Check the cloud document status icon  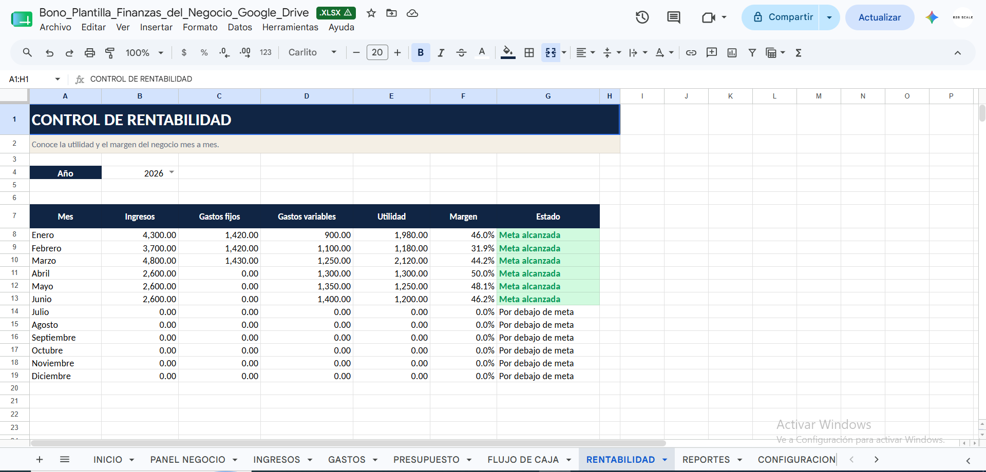tap(412, 13)
